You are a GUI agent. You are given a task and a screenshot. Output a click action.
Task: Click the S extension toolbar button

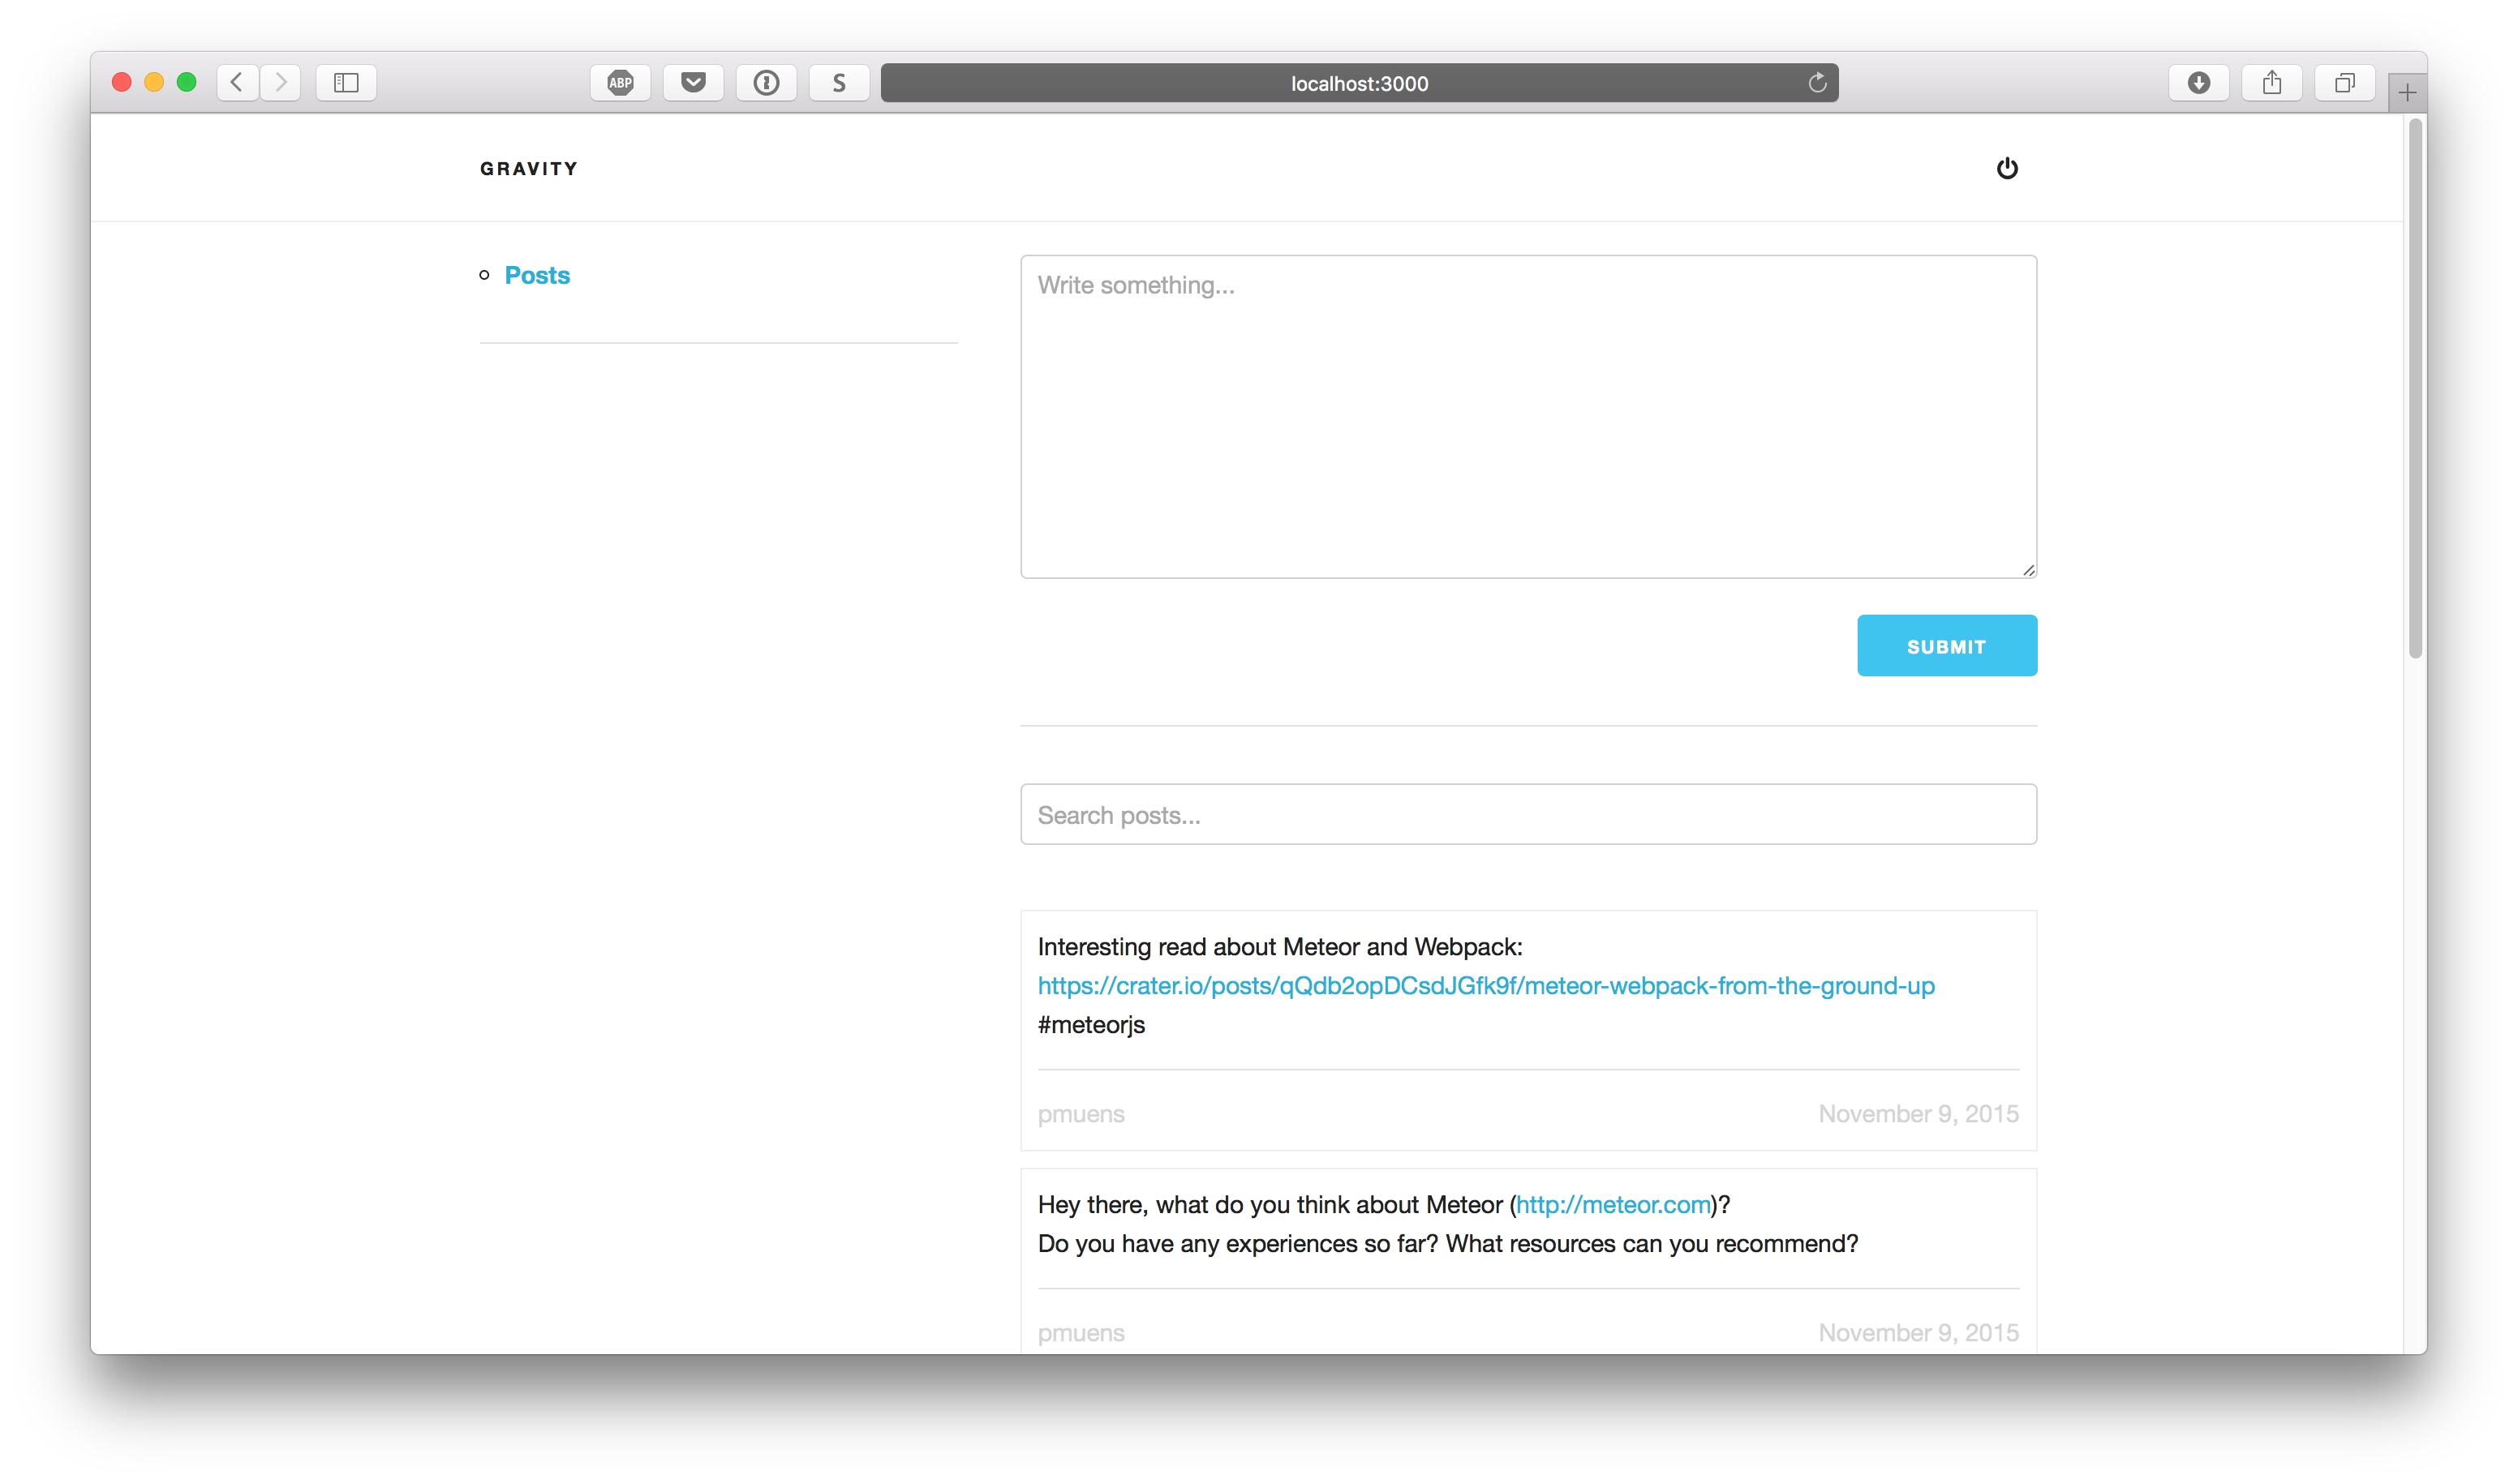click(x=840, y=83)
